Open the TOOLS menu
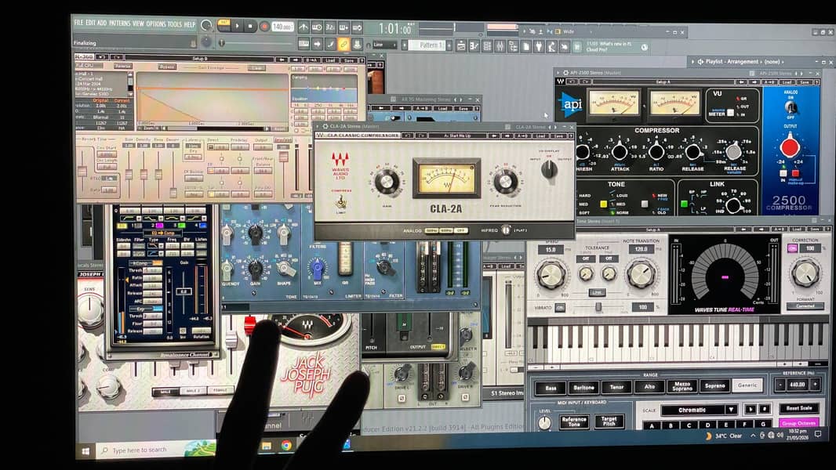 pyautogui.click(x=175, y=24)
